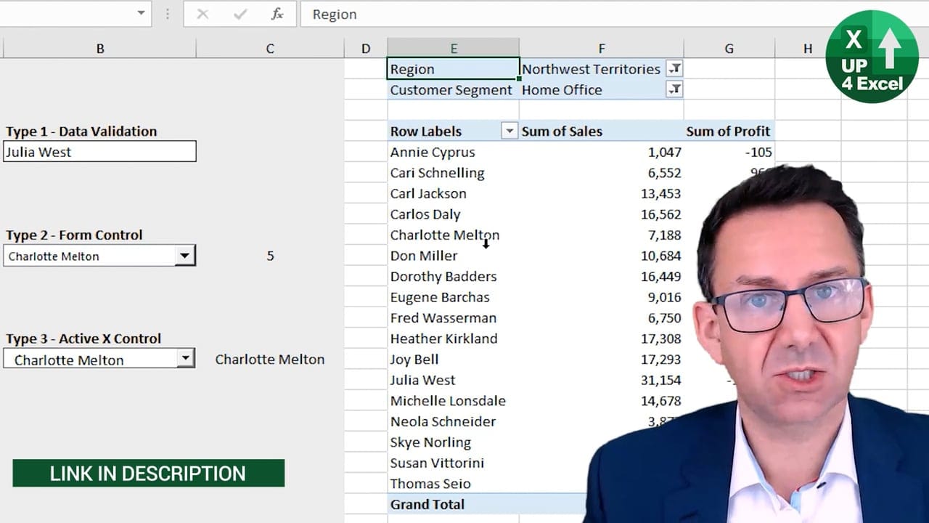This screenshot has width=929, height=523.
Task: Open Insert Function fx icon
Action: pos(277,15)
